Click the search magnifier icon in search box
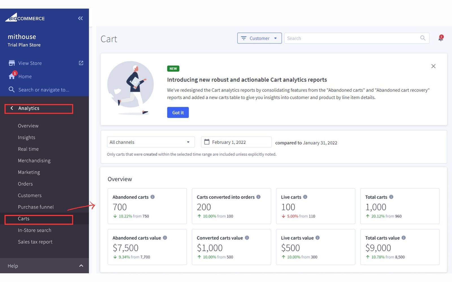 coord(423,38)
